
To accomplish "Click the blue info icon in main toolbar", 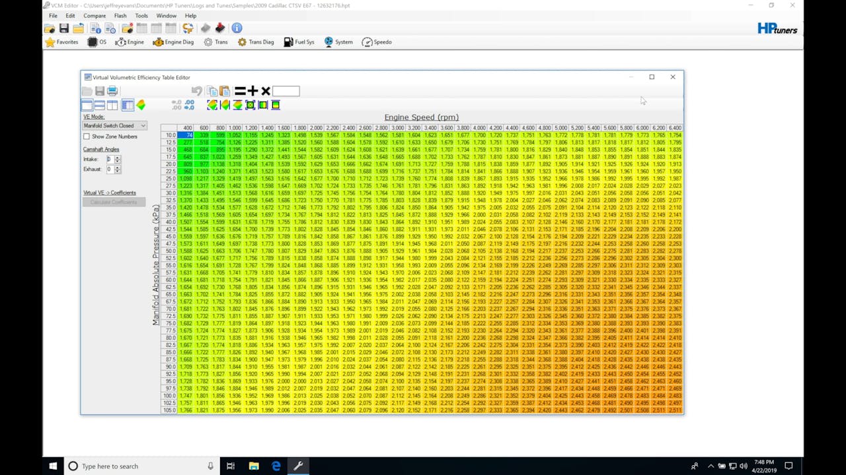I will 237,28.
